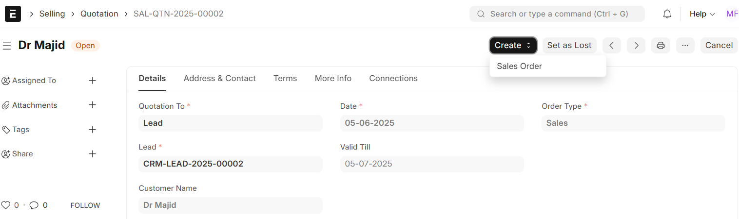Select Sales Order from Create menu

tap(519, 67)
